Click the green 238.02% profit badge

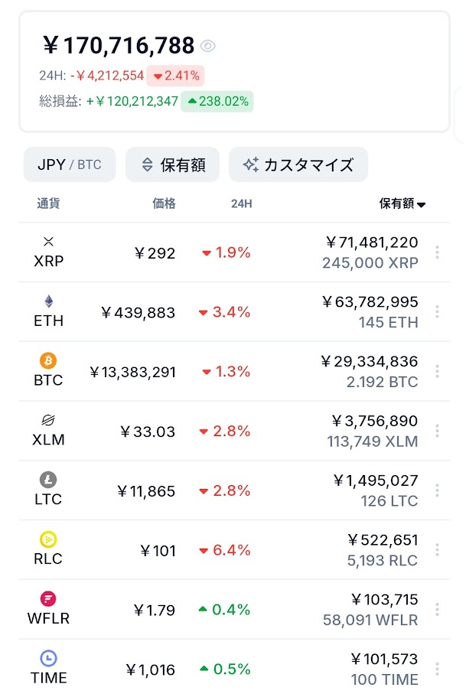click(217, 101)
